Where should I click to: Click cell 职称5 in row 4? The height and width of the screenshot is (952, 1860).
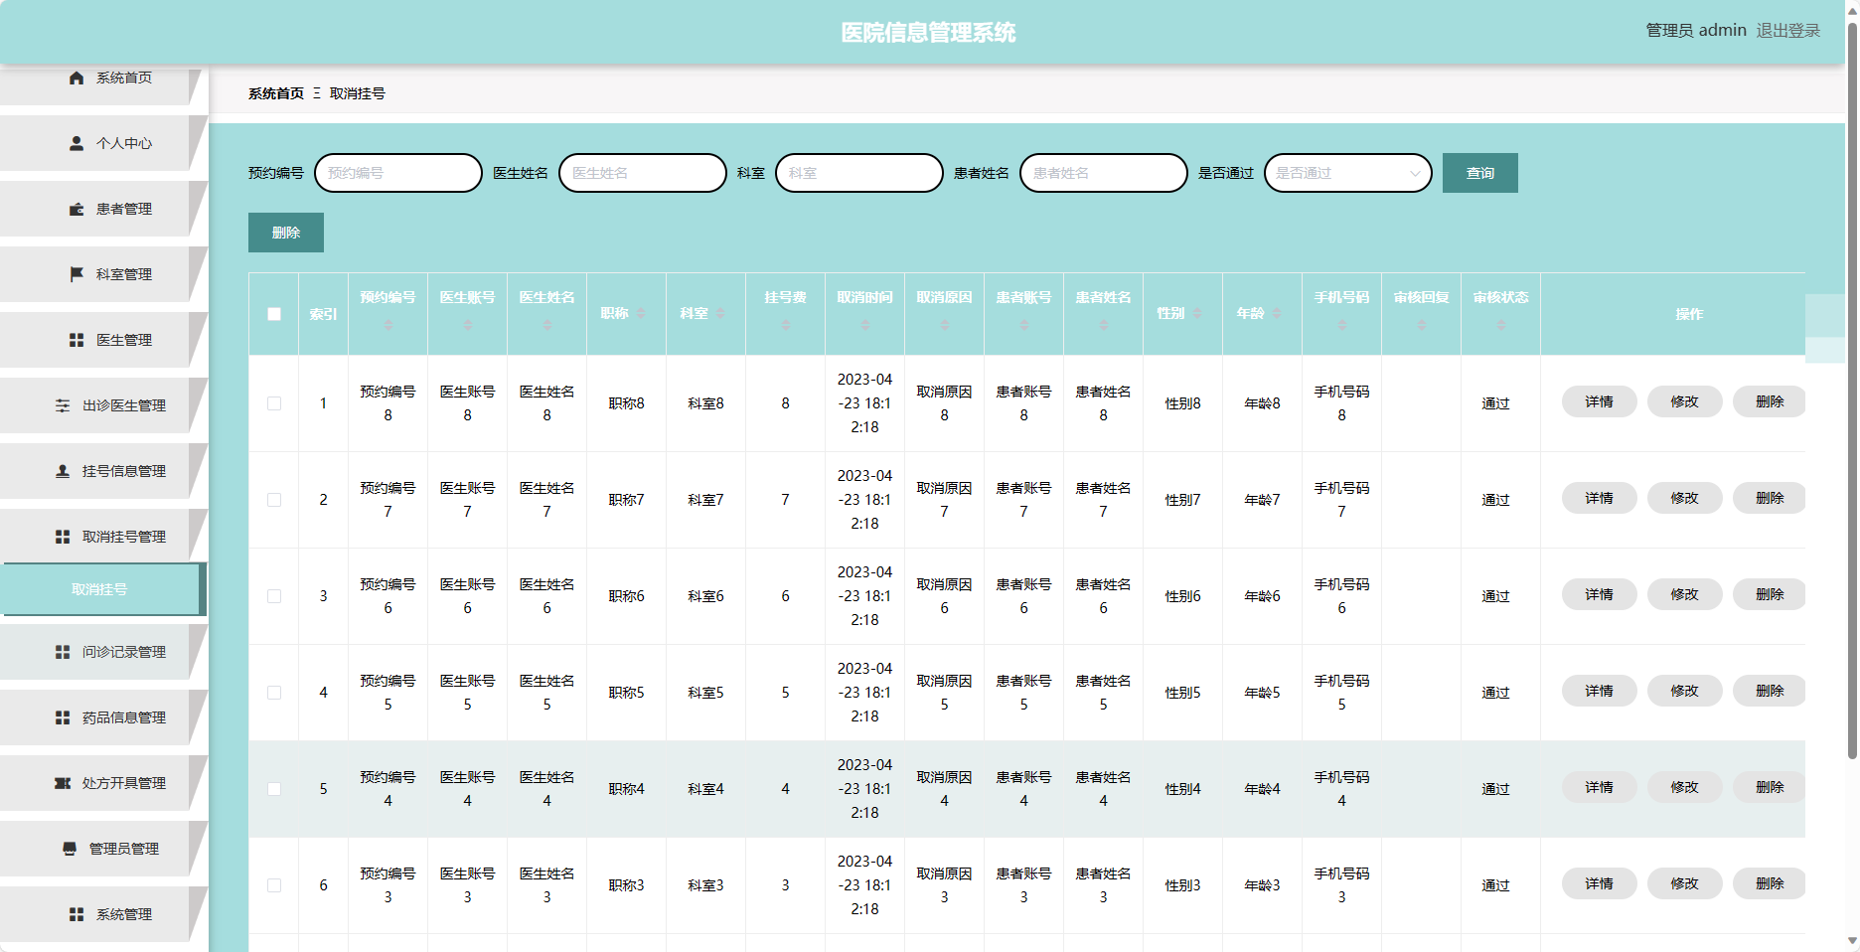(x=627, y=693)
